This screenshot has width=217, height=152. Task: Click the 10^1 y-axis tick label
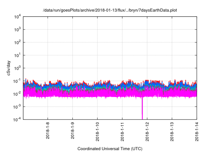[17, 55]
